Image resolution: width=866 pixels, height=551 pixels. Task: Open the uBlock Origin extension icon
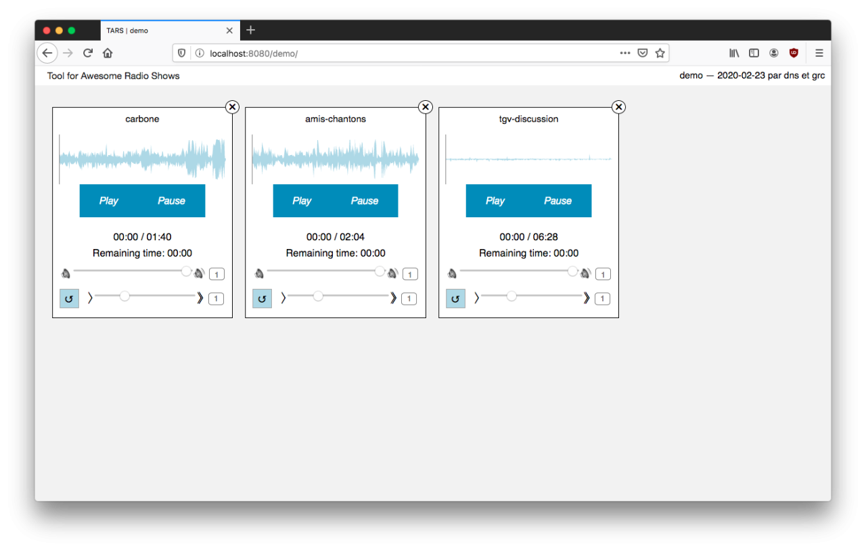(794, 53)
